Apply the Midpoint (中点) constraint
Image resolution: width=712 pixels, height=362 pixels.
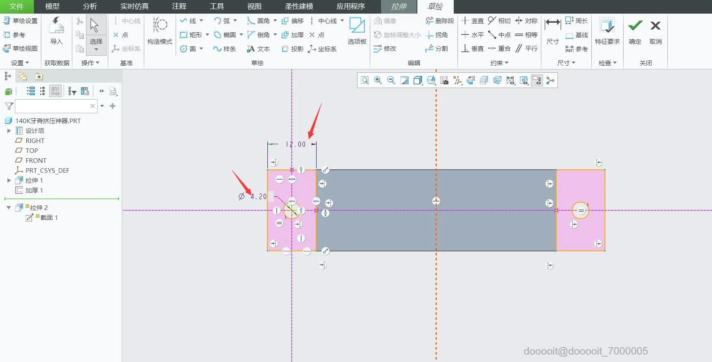coord(499,35)
